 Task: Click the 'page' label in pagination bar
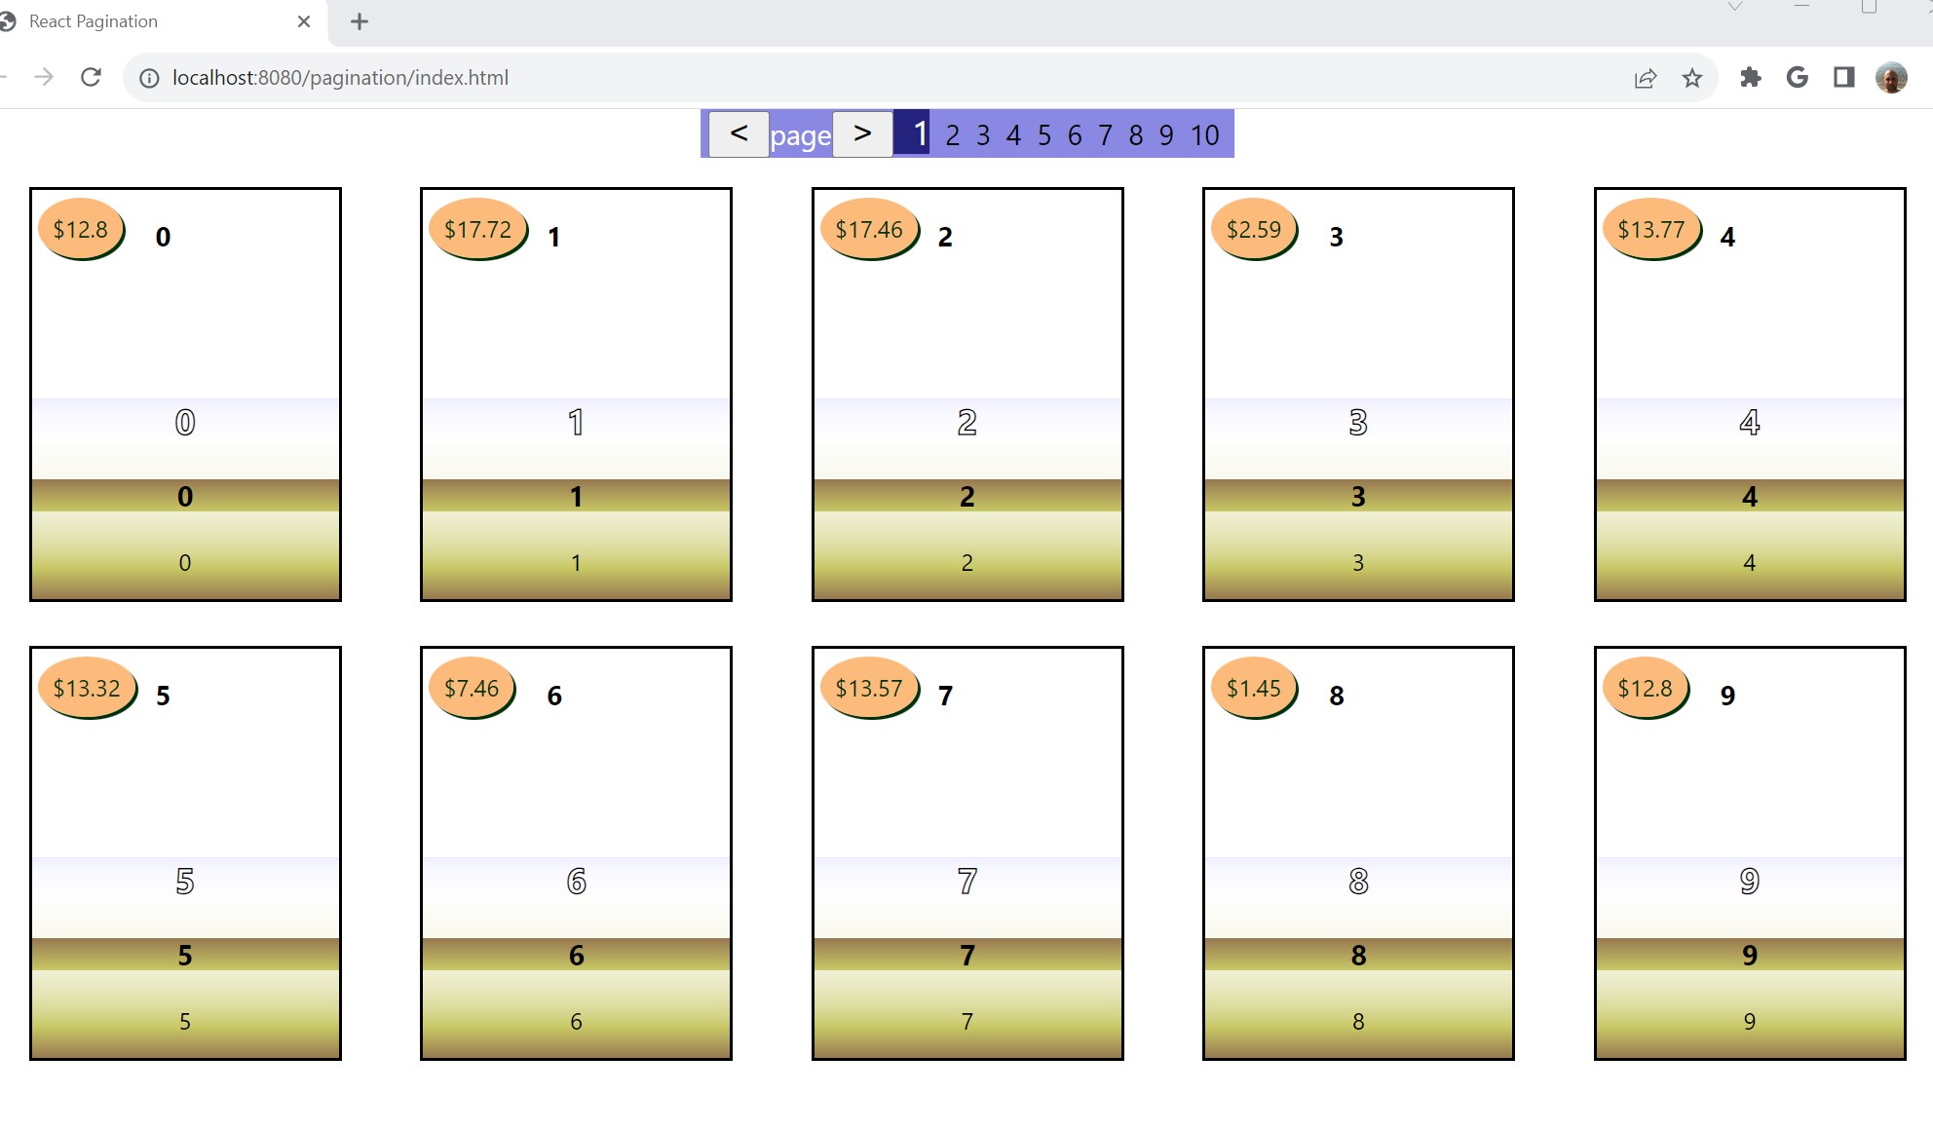[801, 136]
